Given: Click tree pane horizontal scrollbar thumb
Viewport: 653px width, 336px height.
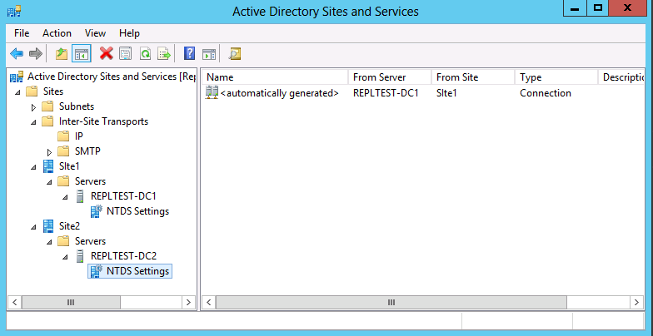Looking at the screenshot, I should (x=71, y=303).
